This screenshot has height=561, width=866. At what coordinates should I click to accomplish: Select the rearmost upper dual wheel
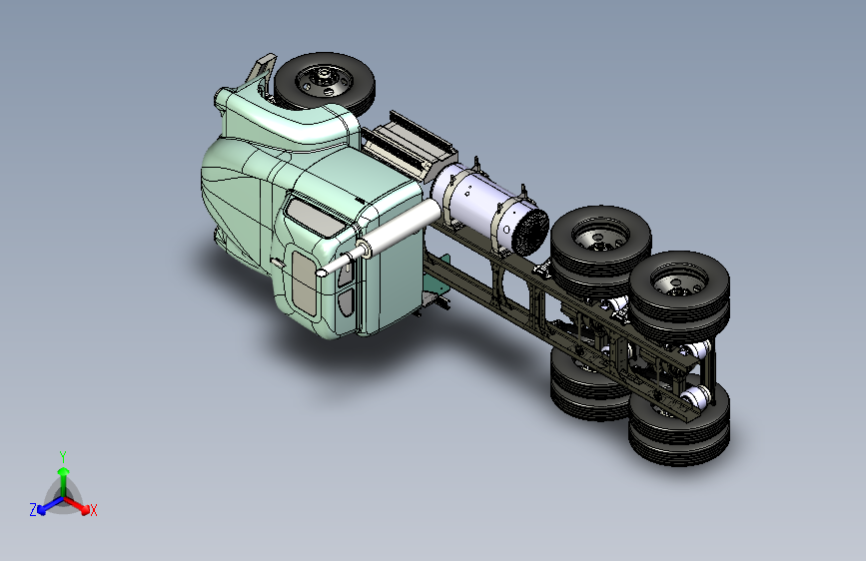pyautogui.click(x=680, y=295)
